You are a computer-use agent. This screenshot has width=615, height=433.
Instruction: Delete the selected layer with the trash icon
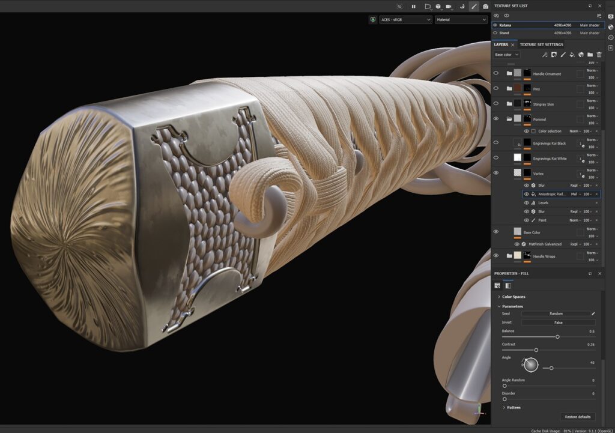coord(599,55)
